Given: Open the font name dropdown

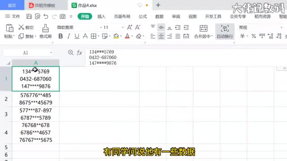Looking at the screenshot, I should point(101,27).
